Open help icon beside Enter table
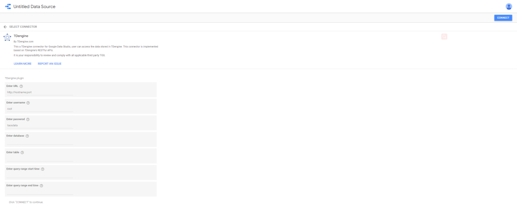This screenshot has width=517, height=215. (22, 152)
